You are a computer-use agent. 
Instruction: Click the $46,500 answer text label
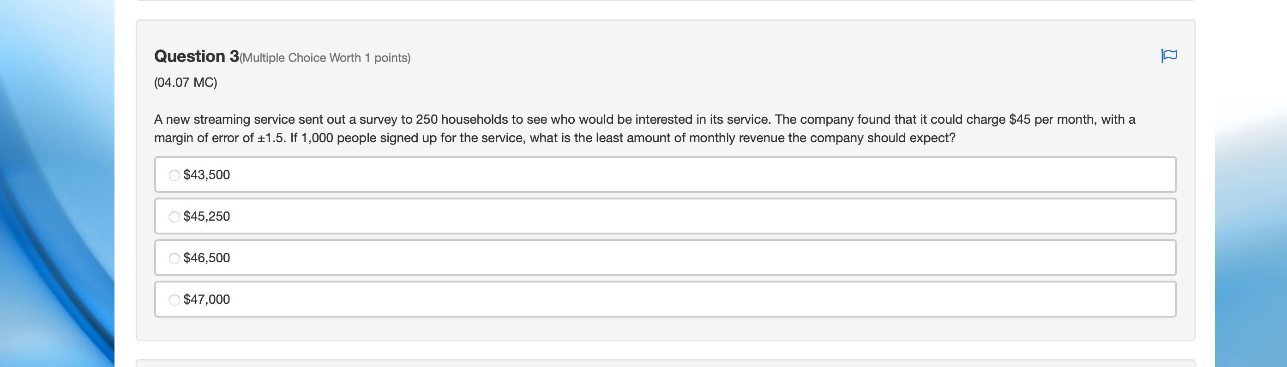point(207,258)
